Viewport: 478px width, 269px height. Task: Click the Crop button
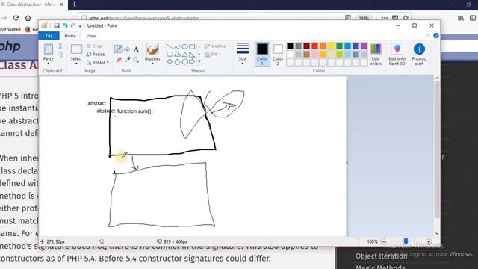point(94,46)
